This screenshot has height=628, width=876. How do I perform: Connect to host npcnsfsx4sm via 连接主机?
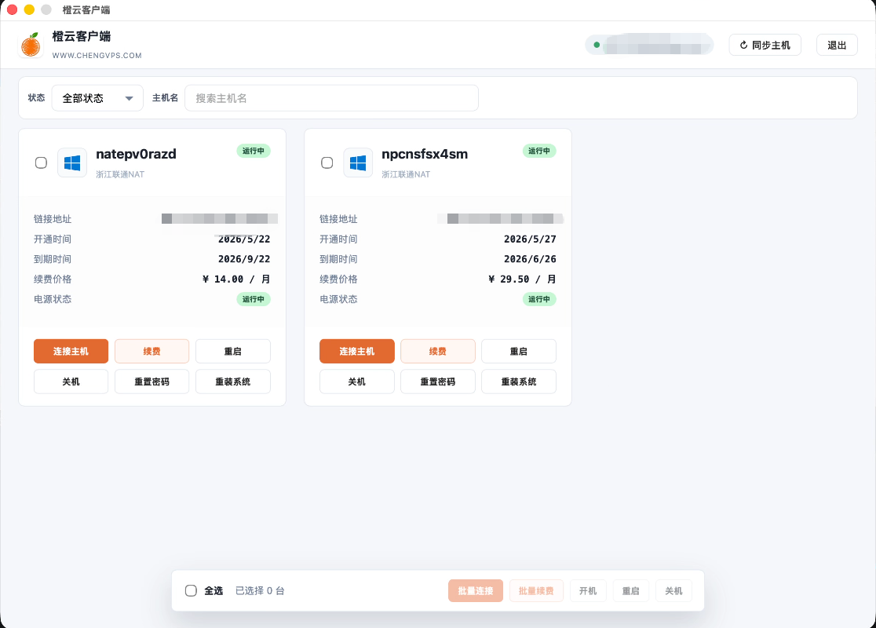[357, 352]
